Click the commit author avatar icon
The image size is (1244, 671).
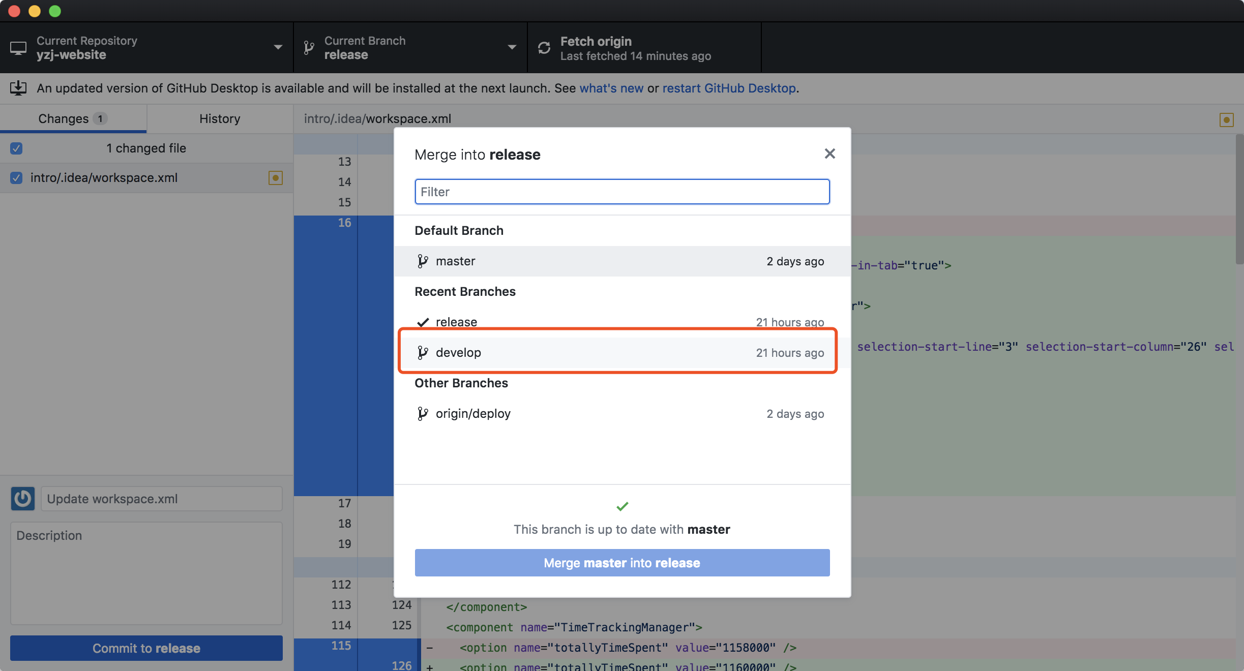(23, 499)
